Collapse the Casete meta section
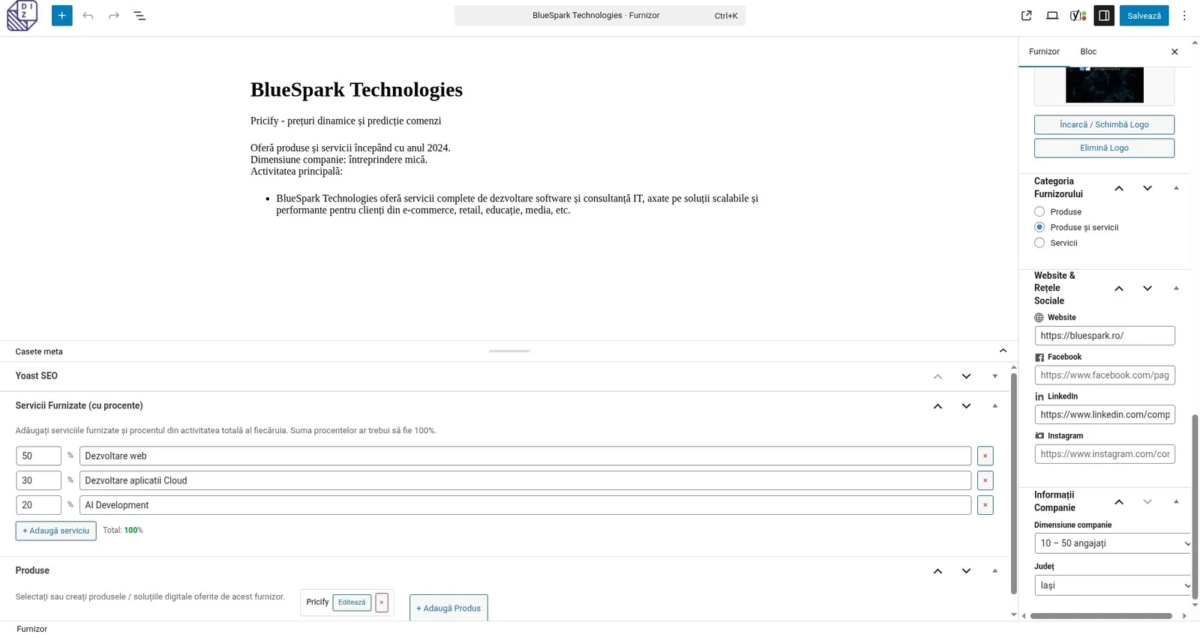 [1003, 351]
